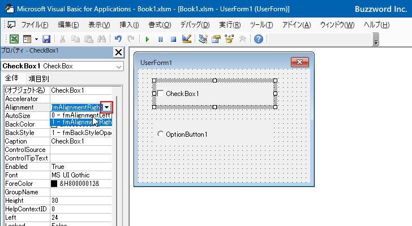This screenshot has width=412, height=226.
Task: Click the (オブジェクト名) value field
Action: click(x=81, y=90)
